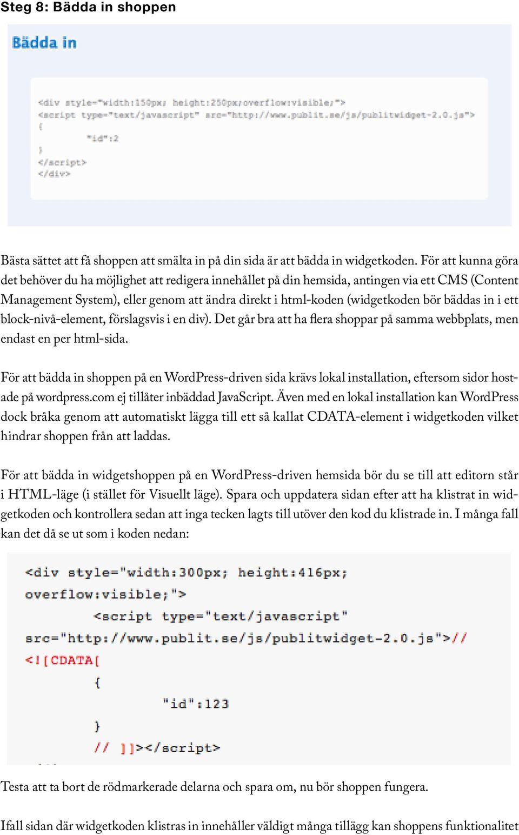Click the '"id":123' line in lower code

click(x=196, y=704)
